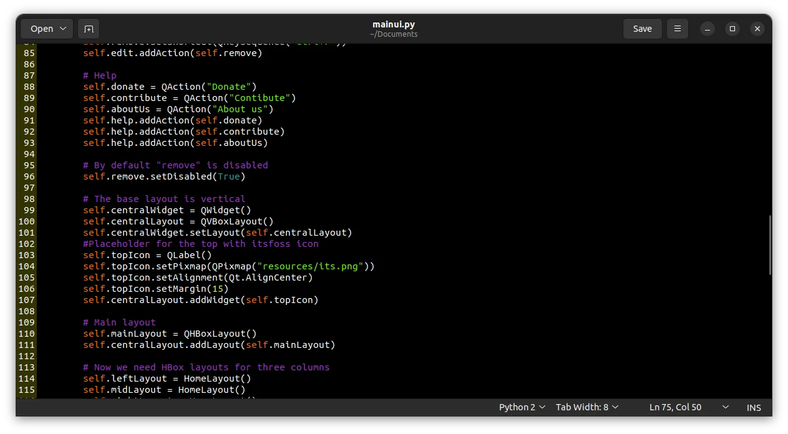The width and height of the screenshot is (788, 434).
Task: Click the mainui.py title in the header
Action: (x=393, y=24)
